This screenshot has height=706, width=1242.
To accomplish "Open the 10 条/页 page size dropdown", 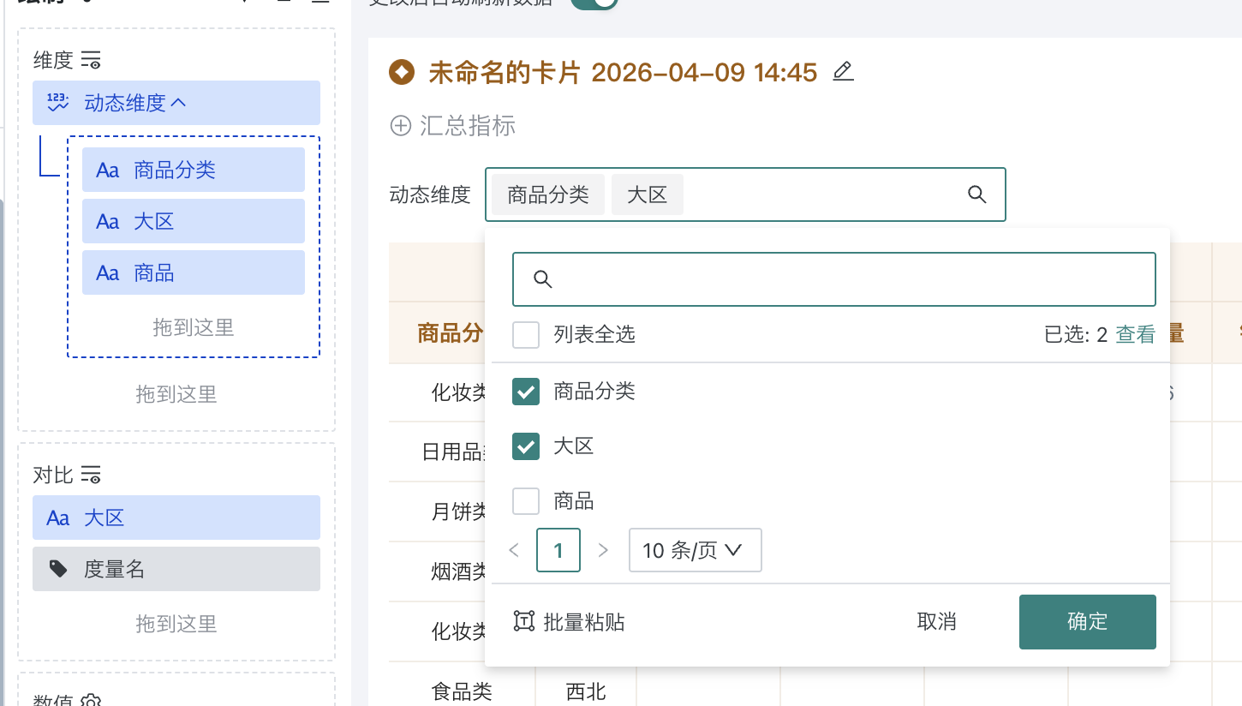I will pos(695,550).
